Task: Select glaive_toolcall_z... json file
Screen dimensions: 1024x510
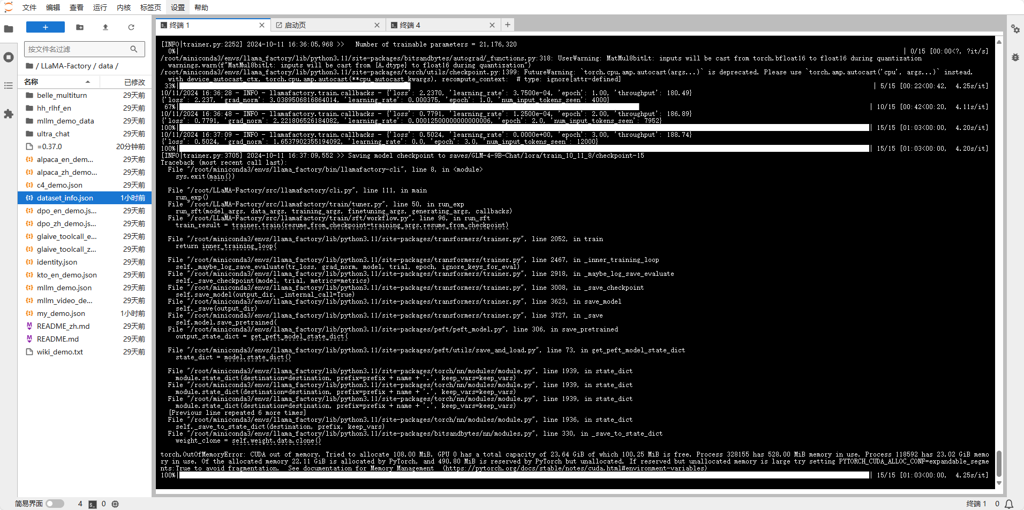Action: pos(85,249)
